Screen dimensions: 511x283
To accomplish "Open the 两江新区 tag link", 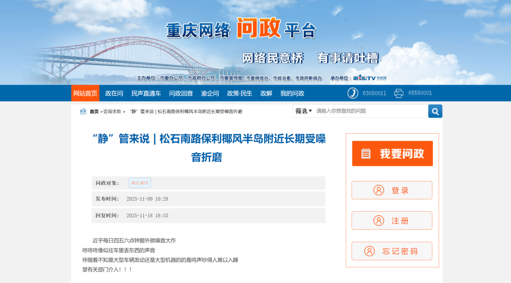I will (140, 182).
